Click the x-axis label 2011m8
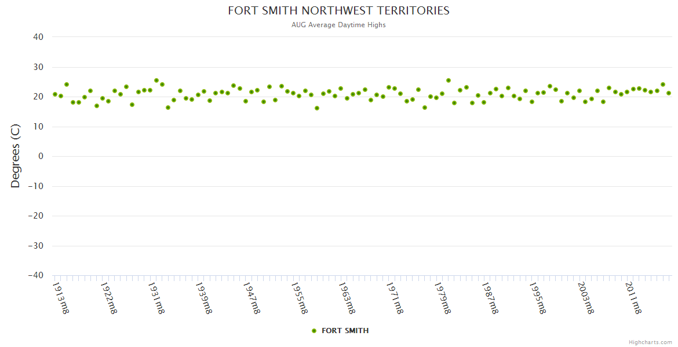Image resolution: width=678 pixels, height=347 pixels. [x=633, y=297]
